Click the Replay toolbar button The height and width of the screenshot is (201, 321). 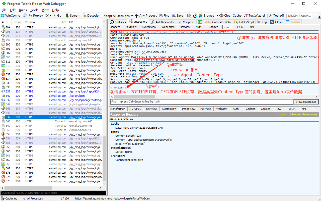pyautogui.click(x=36, y=16)
